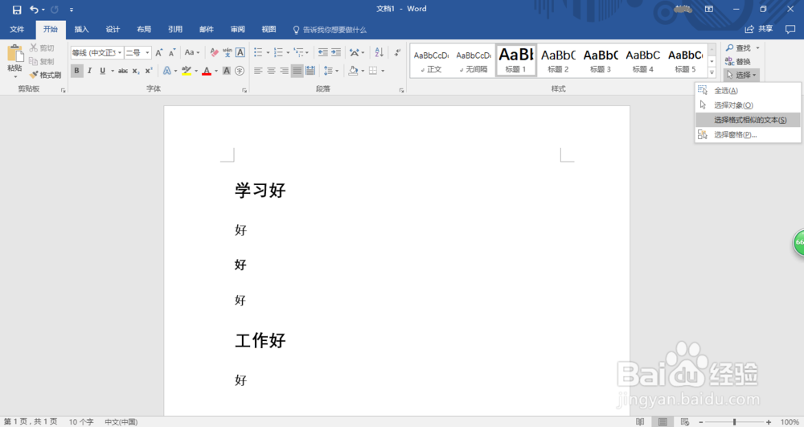
Task: Toggle Italic formatting
Action: (90, 71)
